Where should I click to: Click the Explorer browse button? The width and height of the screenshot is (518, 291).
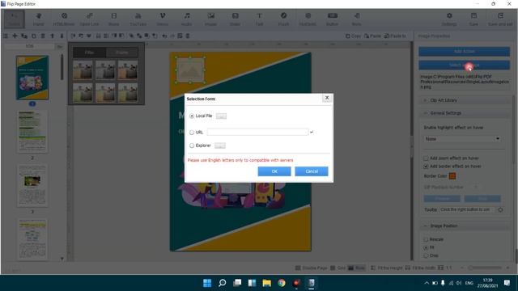coord(220,145)
